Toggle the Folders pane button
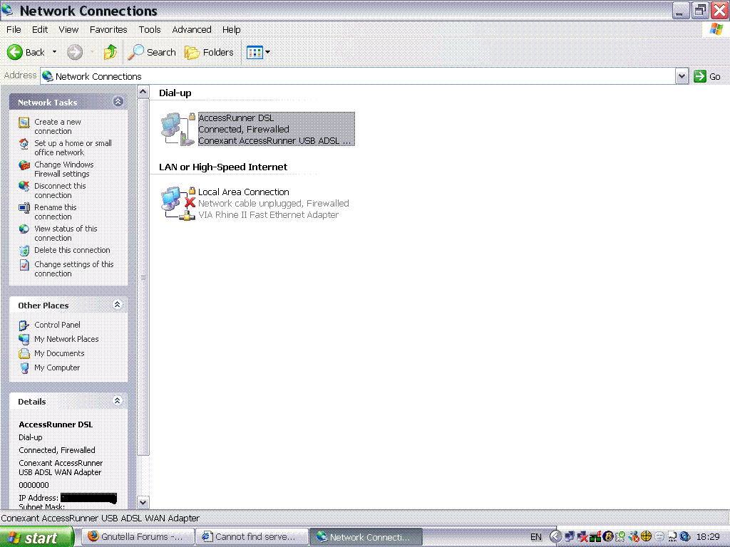 click(209, 52)
